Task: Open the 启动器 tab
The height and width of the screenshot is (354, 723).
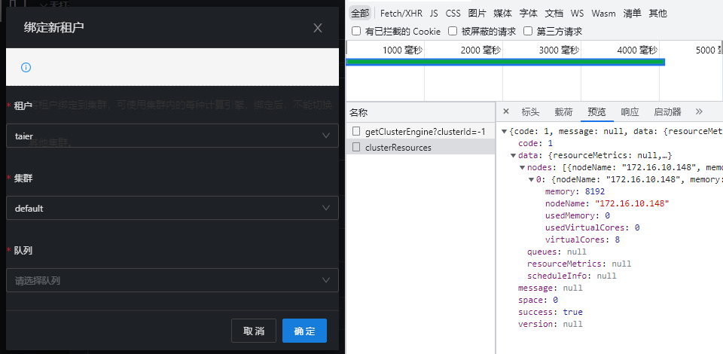Action: click(x=667, y=111)
